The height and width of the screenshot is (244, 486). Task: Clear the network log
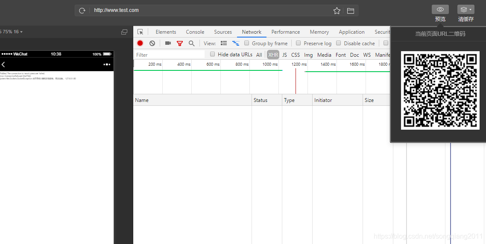(x=152, y=44)
